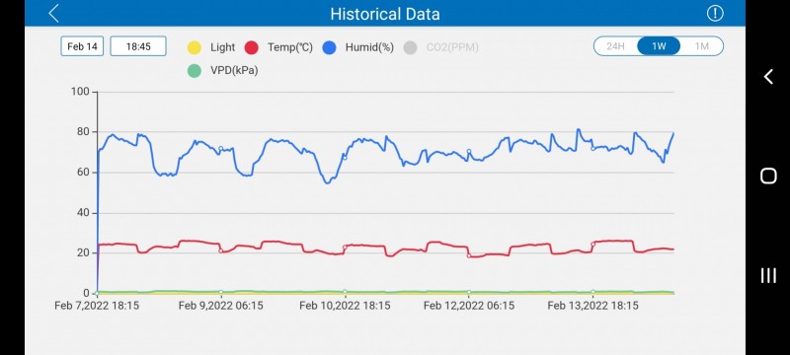Screen dimensions: 790x355
Task: Select temperature point at Feb 13 18:15
Action: (x=593, y=245)
